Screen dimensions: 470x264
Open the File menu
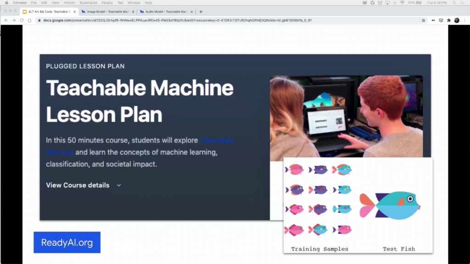pos(34,3)
